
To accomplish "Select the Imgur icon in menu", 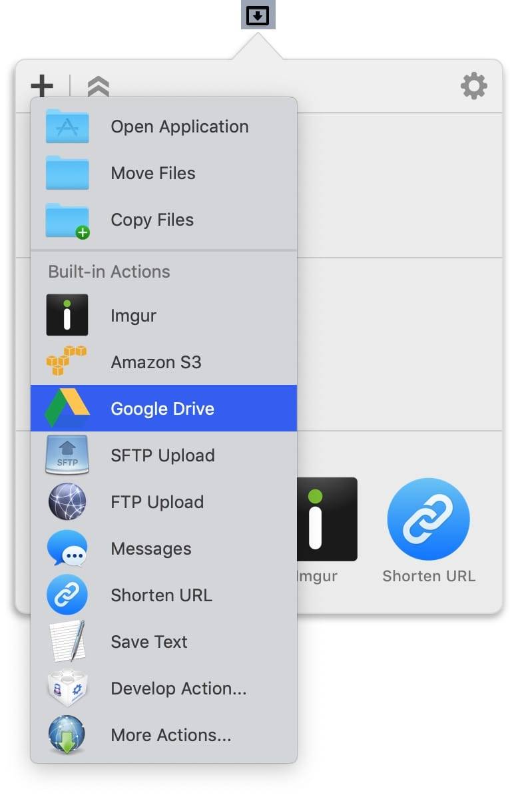I will (x=67, y=315).
